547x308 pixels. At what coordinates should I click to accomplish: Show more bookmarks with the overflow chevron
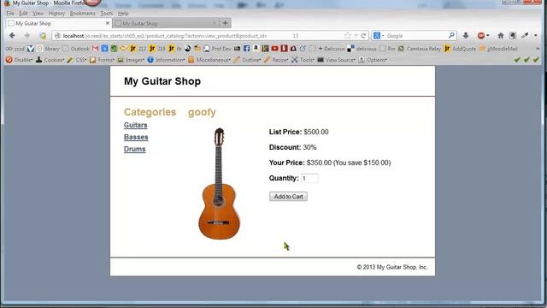coord(538,49)
